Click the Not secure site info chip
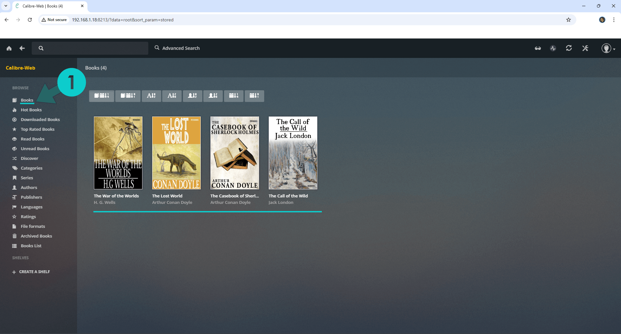The height and width of the screenshot is (334, 621). click(54, 20)
